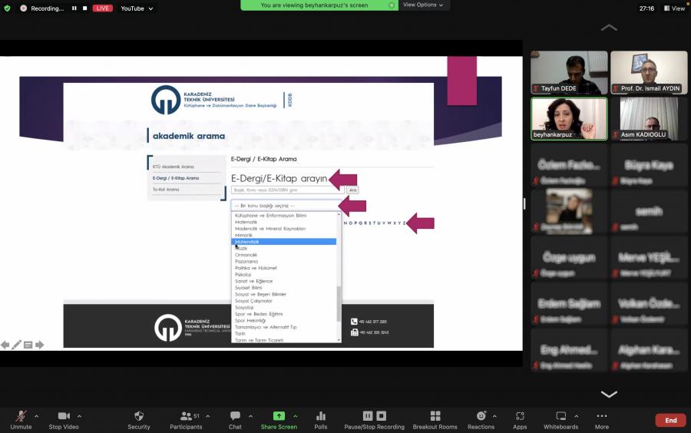Select Mühendislik in subject list
This screenshot has height=433, width=691.
coord(284,242)
